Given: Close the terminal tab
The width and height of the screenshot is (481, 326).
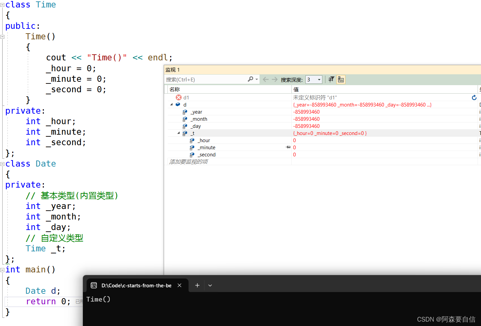Looking at the screenshot, I should [x=179, y=285].
